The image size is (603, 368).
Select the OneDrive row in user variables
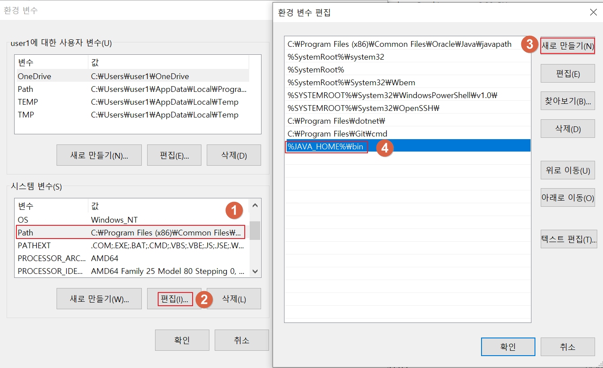click(66, 76)
